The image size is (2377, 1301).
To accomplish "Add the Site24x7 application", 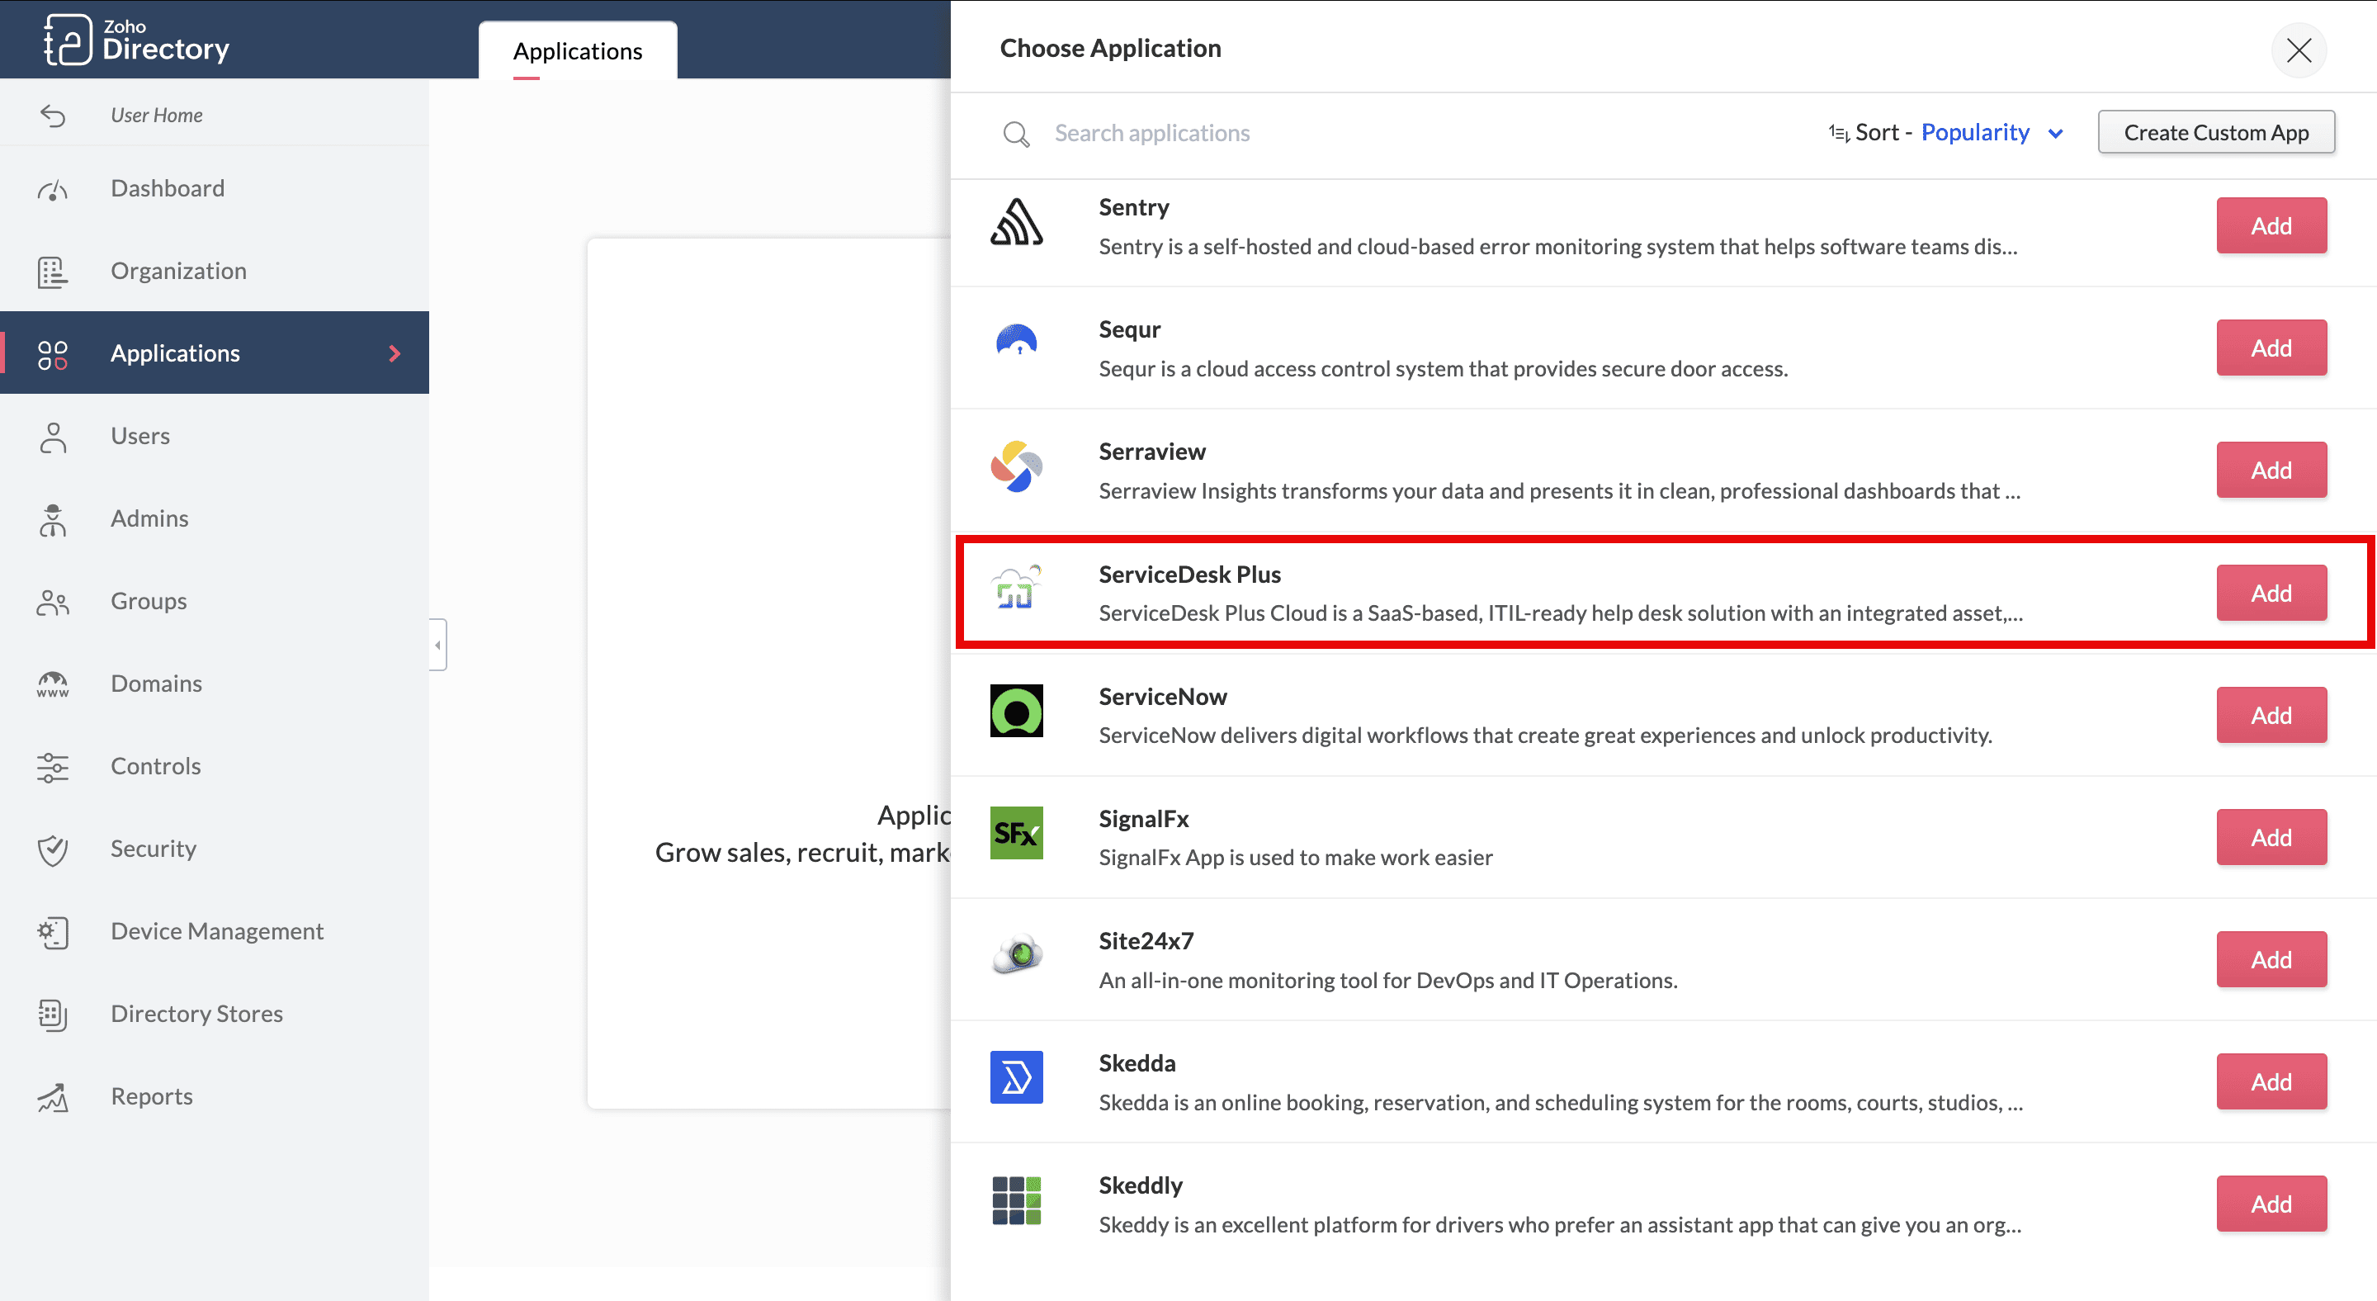I will point(2271,959).
